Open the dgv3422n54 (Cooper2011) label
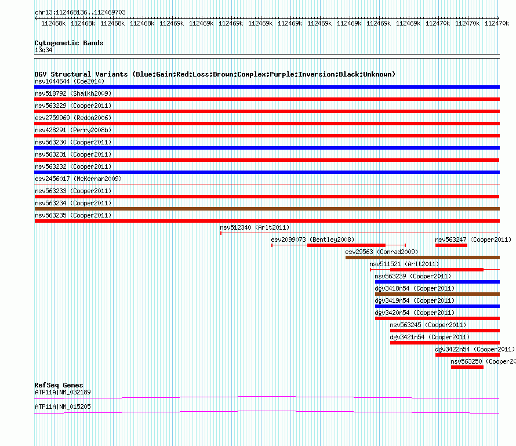 (x=475, y=349)
